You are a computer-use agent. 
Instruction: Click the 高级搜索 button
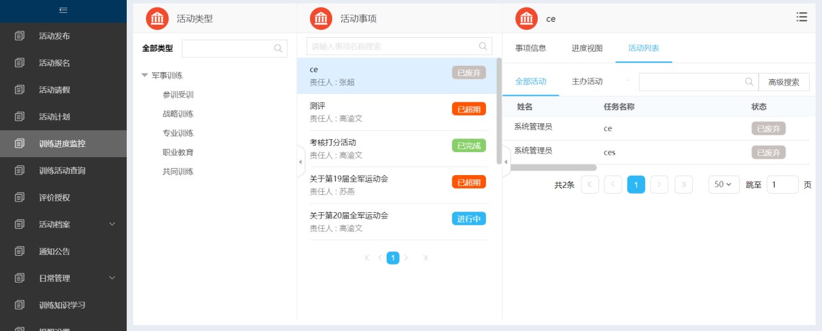pos(784,82)
